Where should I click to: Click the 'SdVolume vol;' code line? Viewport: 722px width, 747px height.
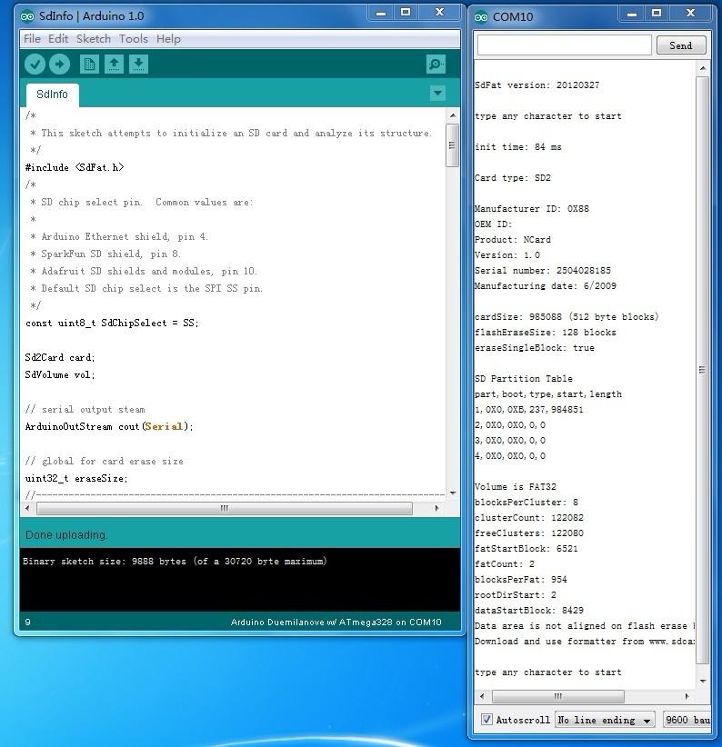click(60, 375)
